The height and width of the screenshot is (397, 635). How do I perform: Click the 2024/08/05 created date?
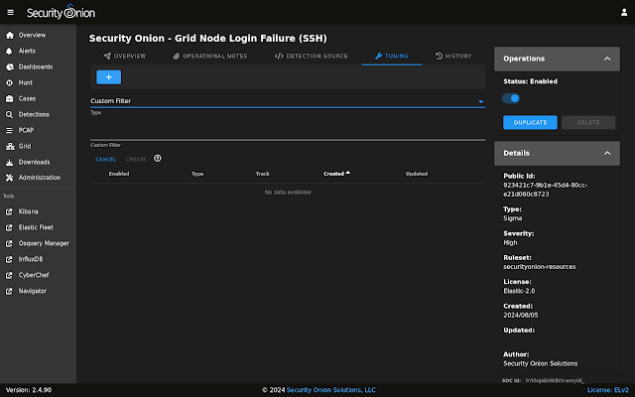pos(521,316)
